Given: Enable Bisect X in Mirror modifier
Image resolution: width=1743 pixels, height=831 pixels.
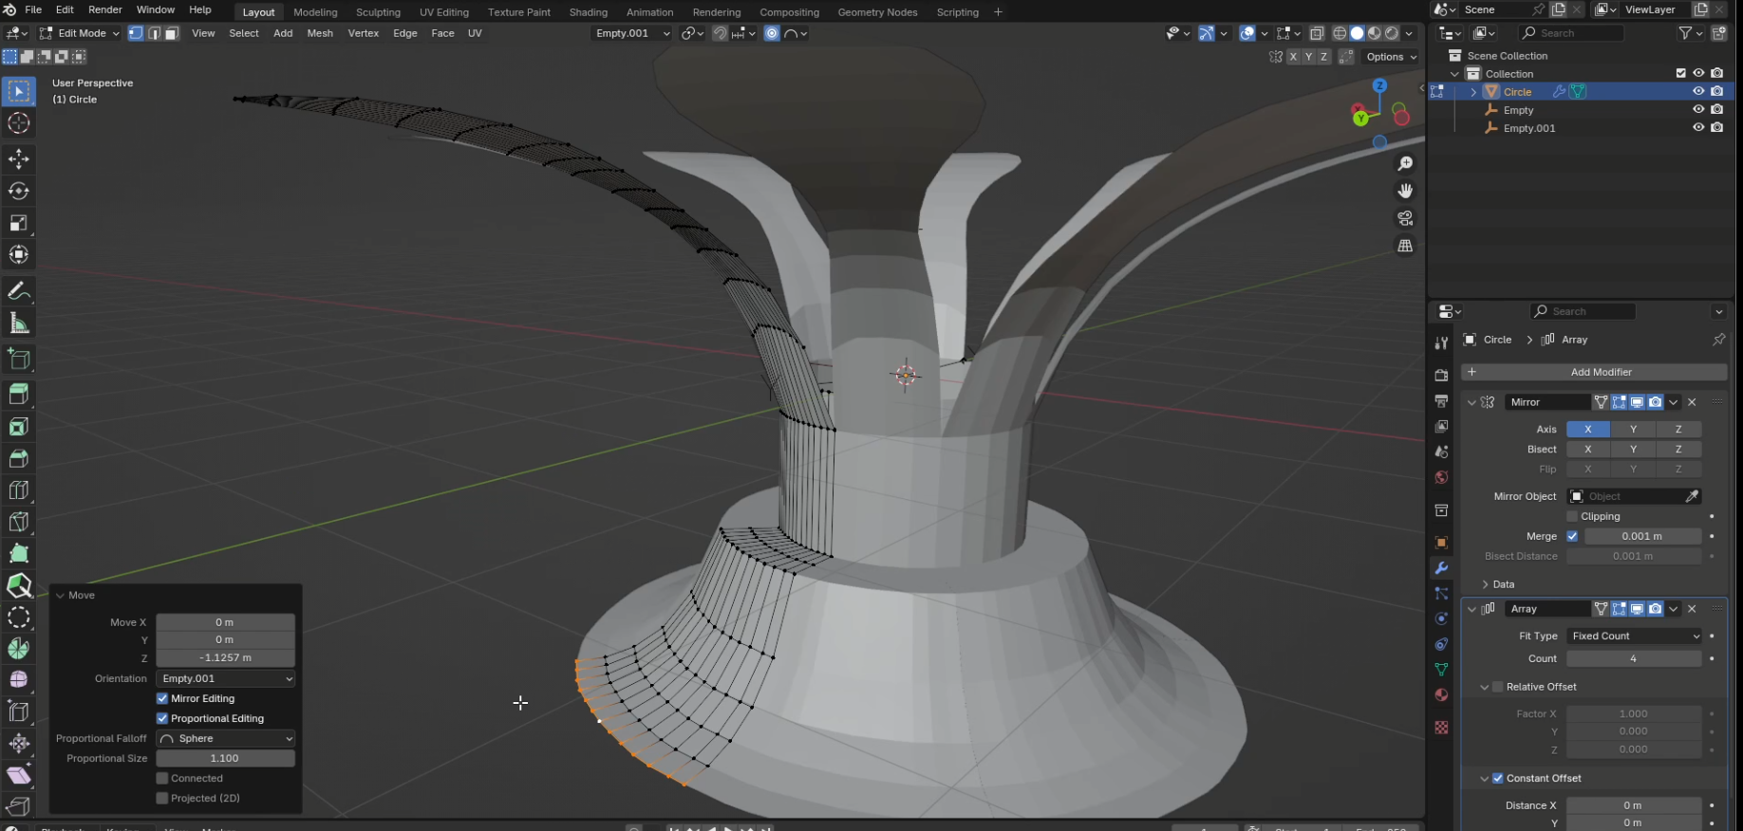Looking at the screenshot, I should pos(1588,449).
